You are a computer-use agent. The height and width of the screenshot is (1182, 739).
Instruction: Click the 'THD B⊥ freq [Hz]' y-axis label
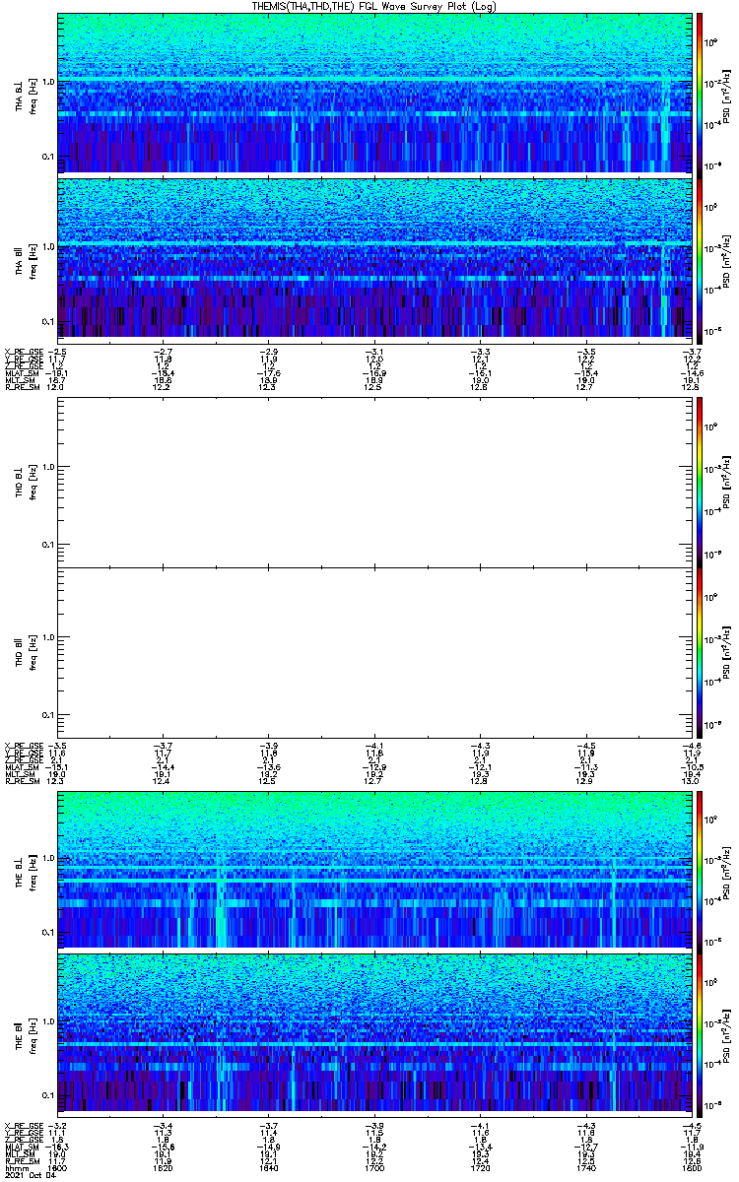pyautogui.click(x=26, y=482)
